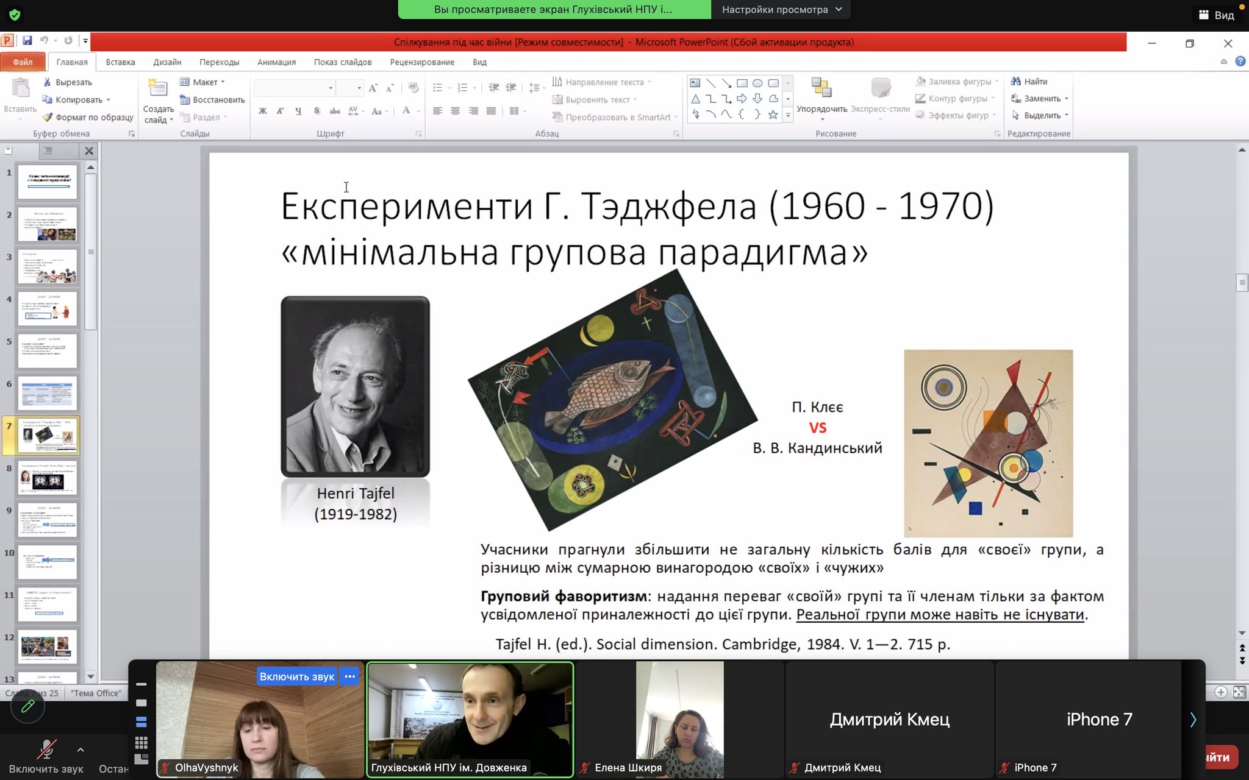Click the Undo arrow in quick access toolbar

[44, 41]
